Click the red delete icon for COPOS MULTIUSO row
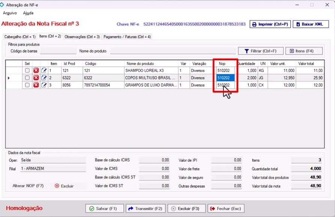The width and height of the screenshot is (335, 217). [x=36, y=78]
